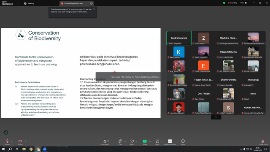Select imanuel (2) participant tile
This screenshot has width=270, height=152.
253,80
